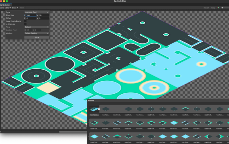229x144 pixels.
Task: Click the Offset X input field
Action: (x=31, y=18)
